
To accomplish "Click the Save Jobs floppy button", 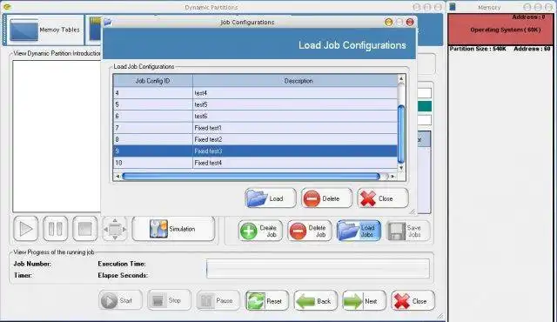I will (408, 231).
